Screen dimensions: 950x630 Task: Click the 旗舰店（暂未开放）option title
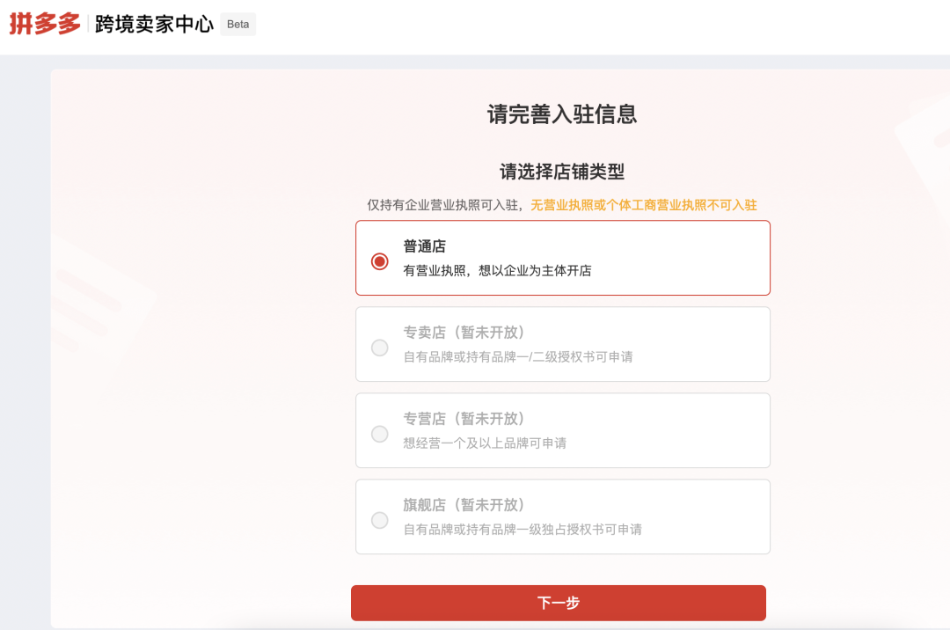point(464,505)
